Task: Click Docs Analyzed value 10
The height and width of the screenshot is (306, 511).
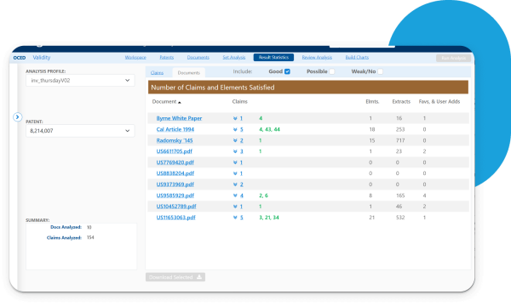Action: pyautogui.click(x=89, y=227)
